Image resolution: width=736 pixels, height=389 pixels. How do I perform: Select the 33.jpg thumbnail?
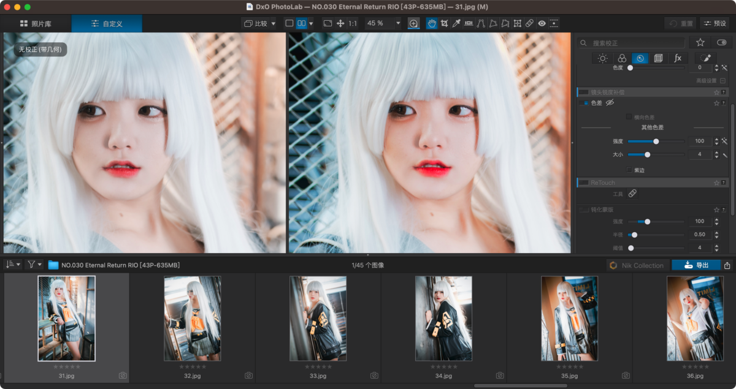coord(318,318)
